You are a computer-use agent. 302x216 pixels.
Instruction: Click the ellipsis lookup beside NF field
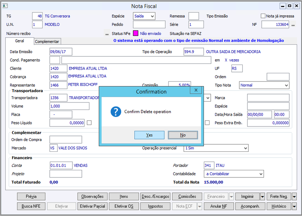click(x=293, y=25)
